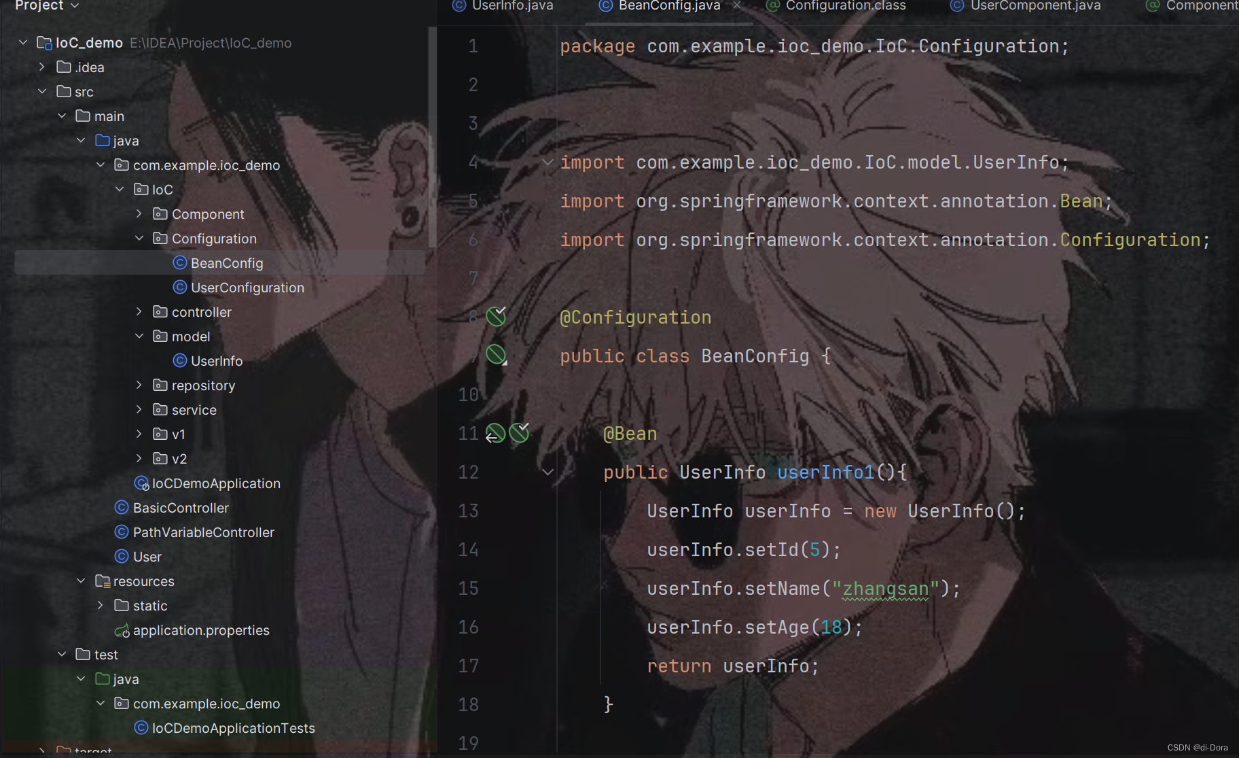1239x758 pixels.
Task: Collapse the Configuration package
Action: [139, 239]
